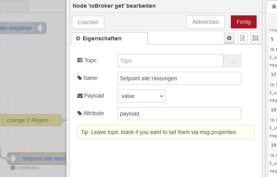Image resolution: width=277 pixels, height=177 pixels.
Task: Click the green connected status indicator
Action: tap(13, 168)
